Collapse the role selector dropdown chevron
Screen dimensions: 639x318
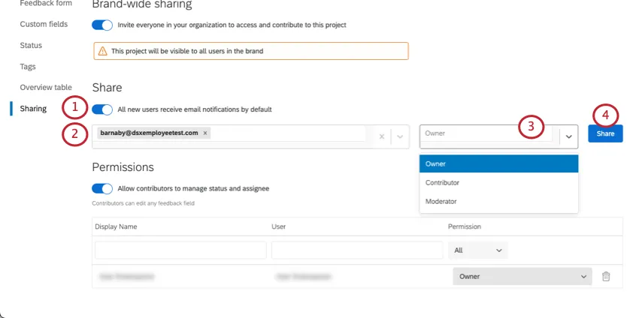point(568,136)
